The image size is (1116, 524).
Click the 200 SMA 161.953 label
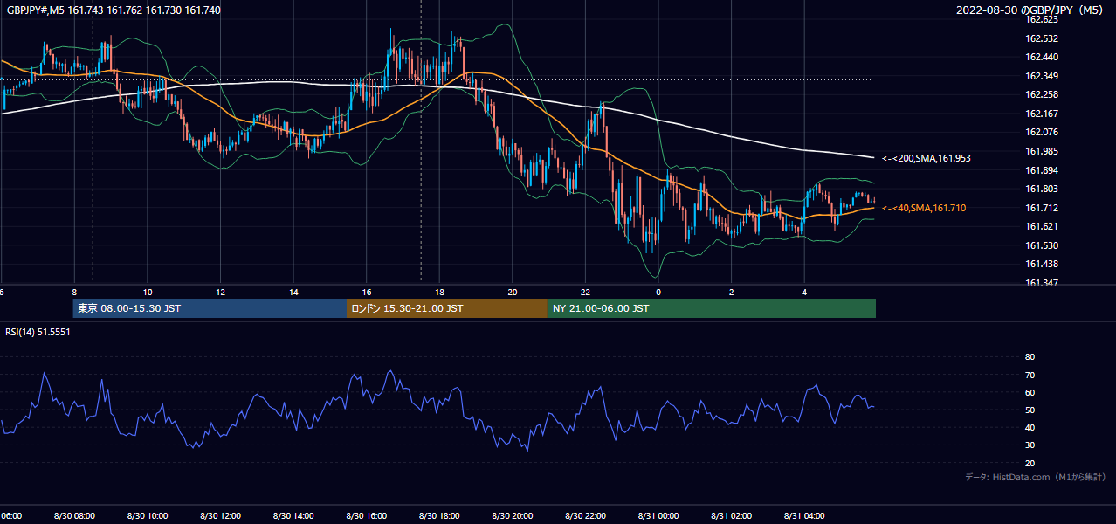[x=927, y=159]
